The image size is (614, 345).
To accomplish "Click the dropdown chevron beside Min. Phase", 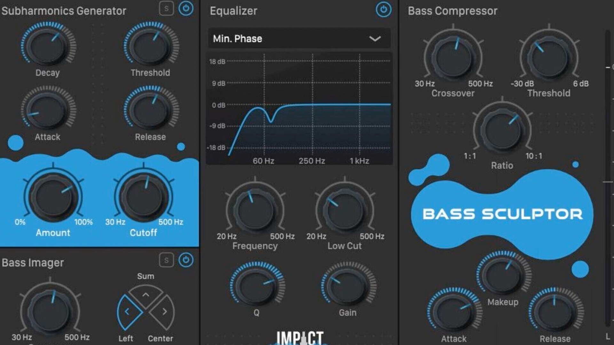I will tap(375, 39).
